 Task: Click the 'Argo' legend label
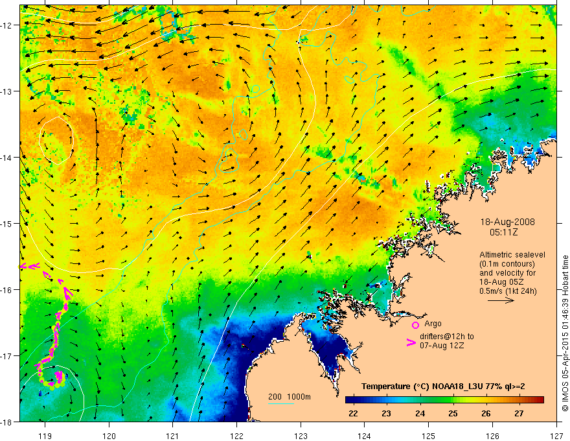433,324
